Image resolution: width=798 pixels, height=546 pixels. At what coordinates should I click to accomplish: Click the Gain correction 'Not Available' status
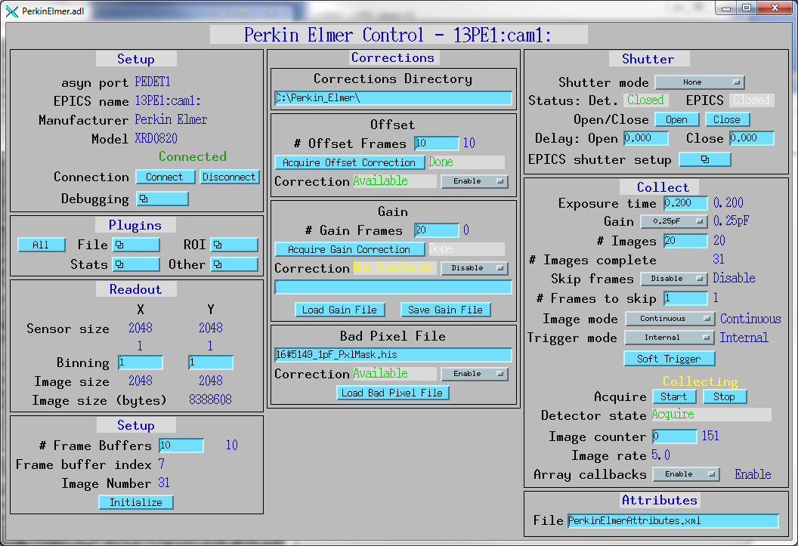[393, 268]
